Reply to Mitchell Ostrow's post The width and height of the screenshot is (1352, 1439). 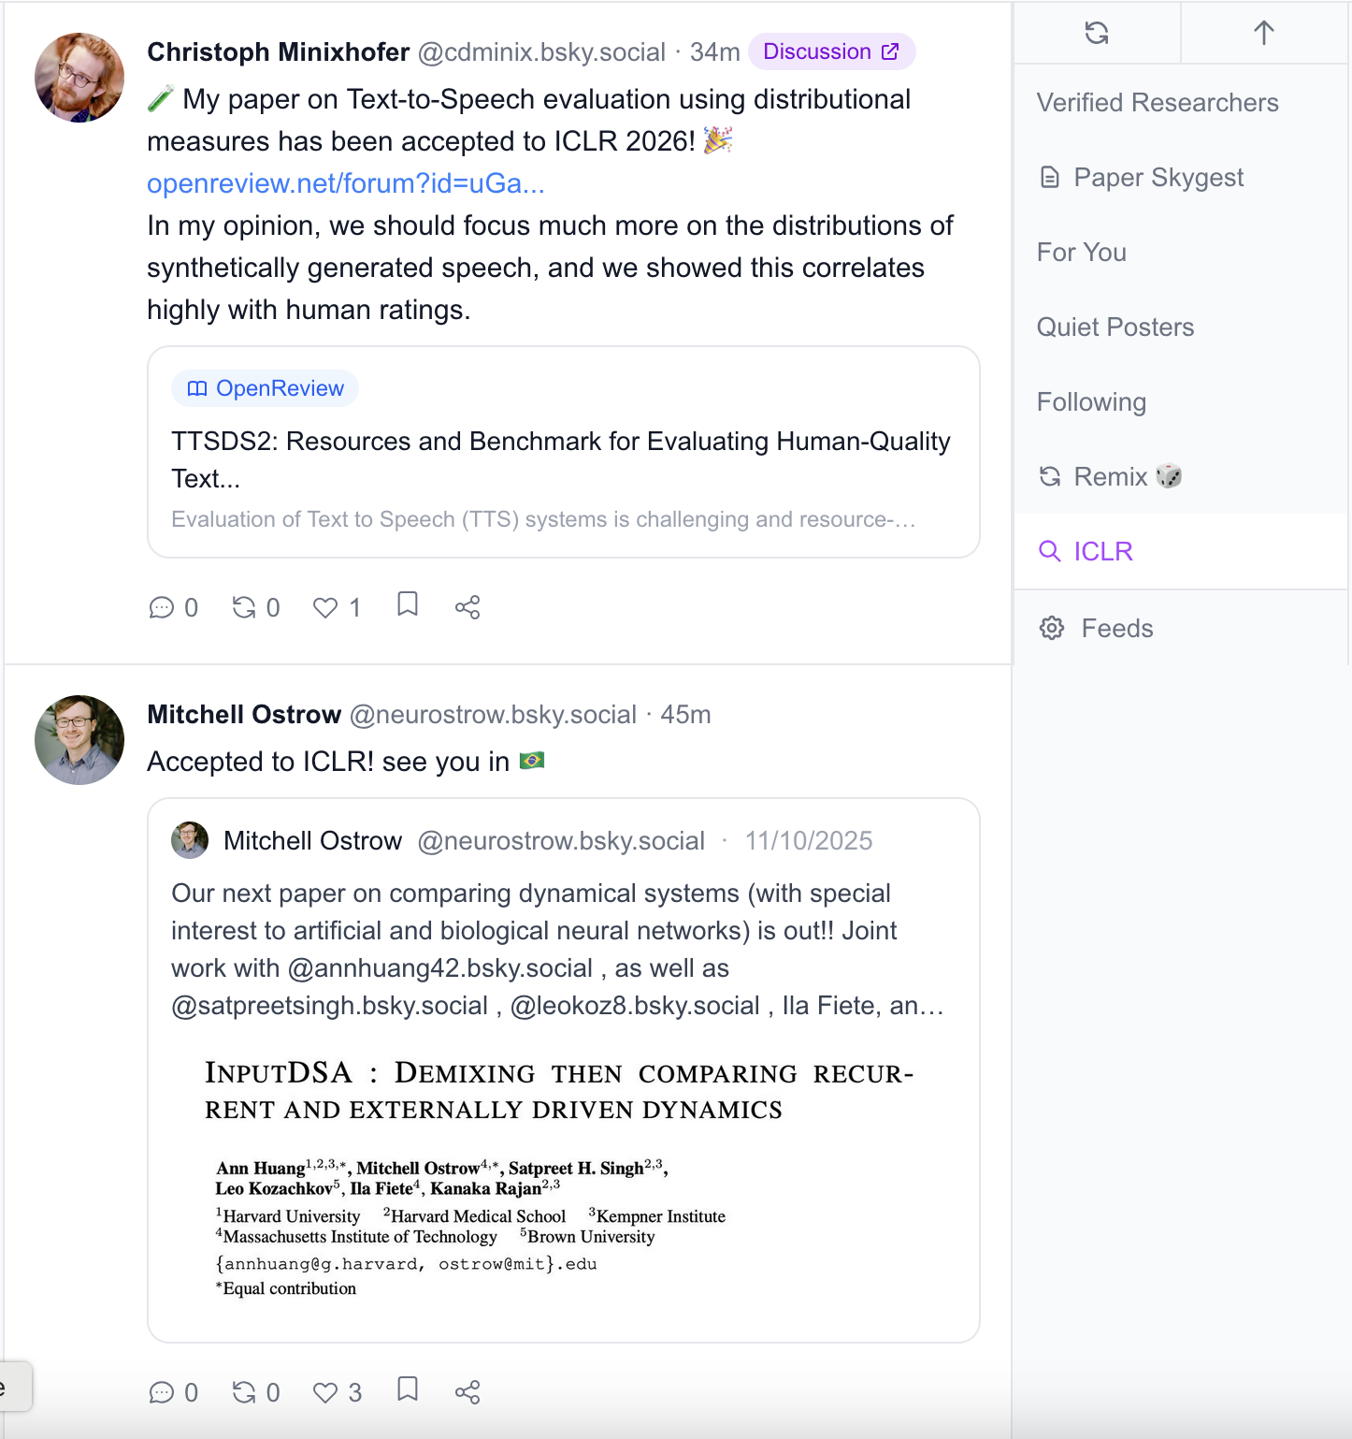[x=162, y=1393]
